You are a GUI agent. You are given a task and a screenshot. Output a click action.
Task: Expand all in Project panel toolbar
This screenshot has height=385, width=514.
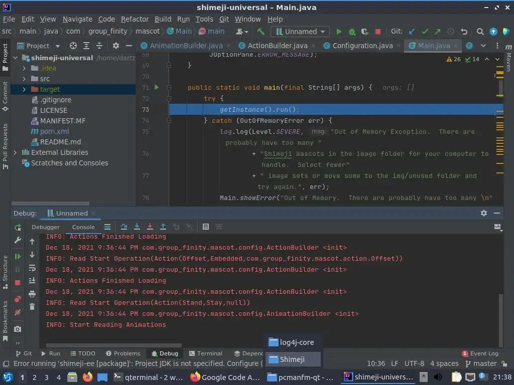pyautogui.click(x=86, y=46)
